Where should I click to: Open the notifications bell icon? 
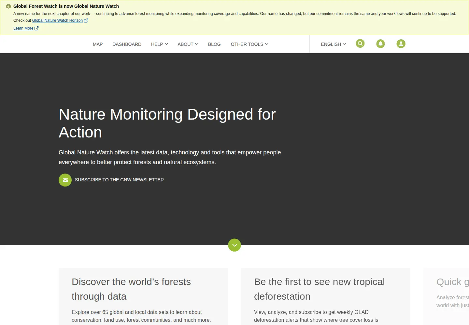[380, 44]
